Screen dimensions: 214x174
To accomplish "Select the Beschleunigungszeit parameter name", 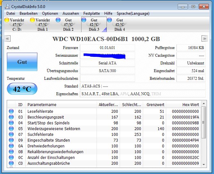I will pos(46,117).
